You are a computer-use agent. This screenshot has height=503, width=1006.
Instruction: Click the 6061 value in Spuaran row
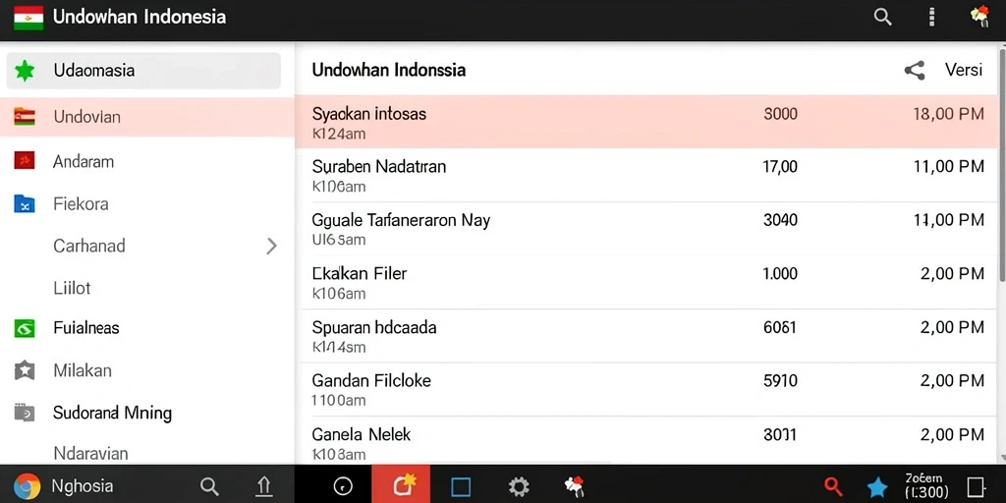pyautogui.click(x=780, y=327)
